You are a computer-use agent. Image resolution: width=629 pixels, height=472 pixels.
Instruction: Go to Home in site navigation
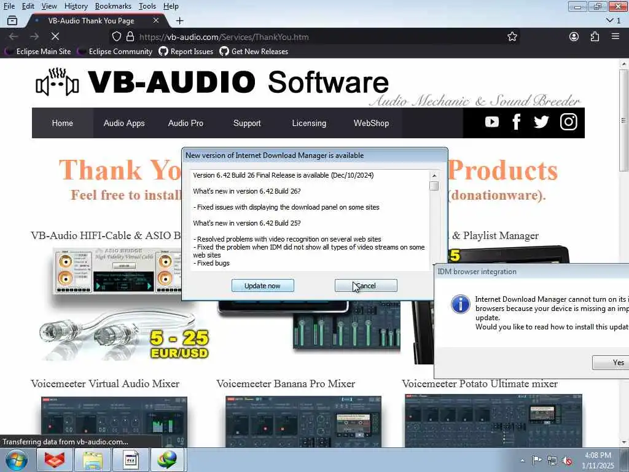pos(63,123)
